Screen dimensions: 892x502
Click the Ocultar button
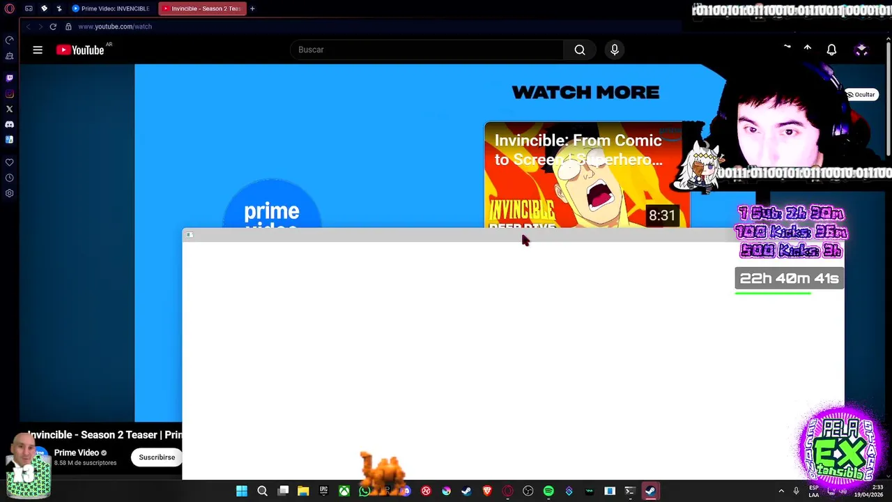tap(861, 94)
